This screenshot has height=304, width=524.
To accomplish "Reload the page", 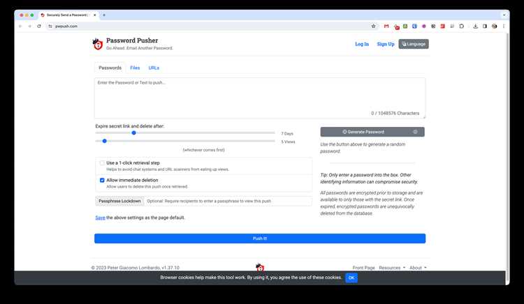I will [x=39, y=26].
